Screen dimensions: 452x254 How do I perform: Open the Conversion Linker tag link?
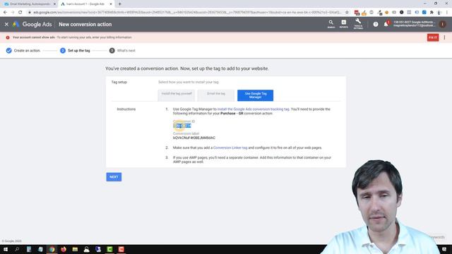point(230,147)
